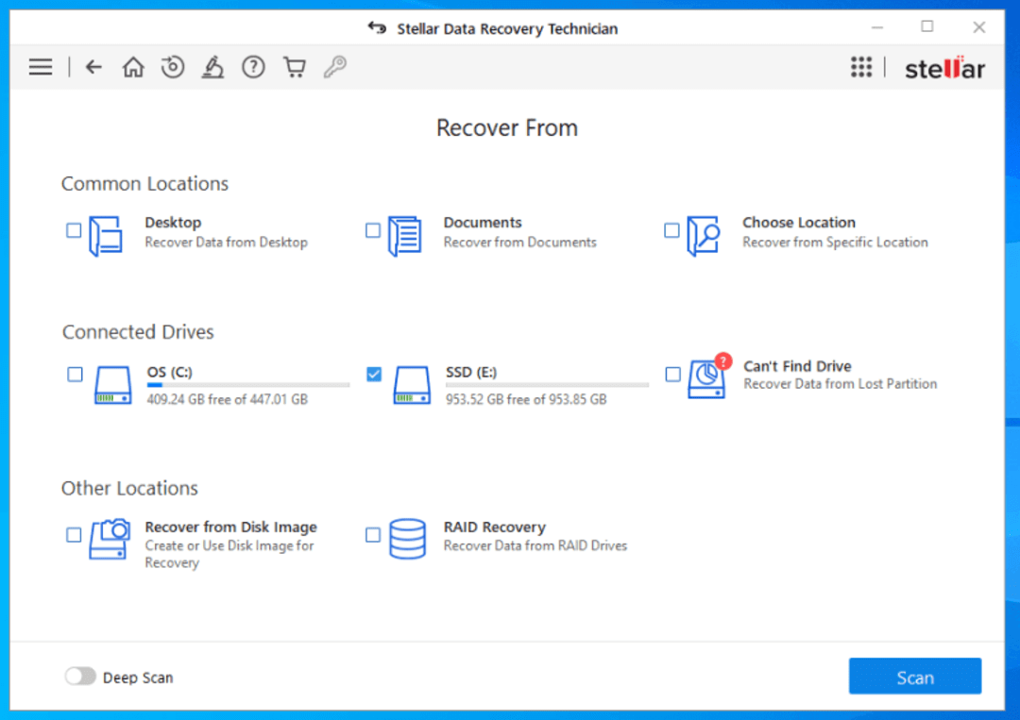The width and height of the screenshot is (1020, 720).
Task: Enable the Desktop recovery checkbox
Action: tap(74, 230)
